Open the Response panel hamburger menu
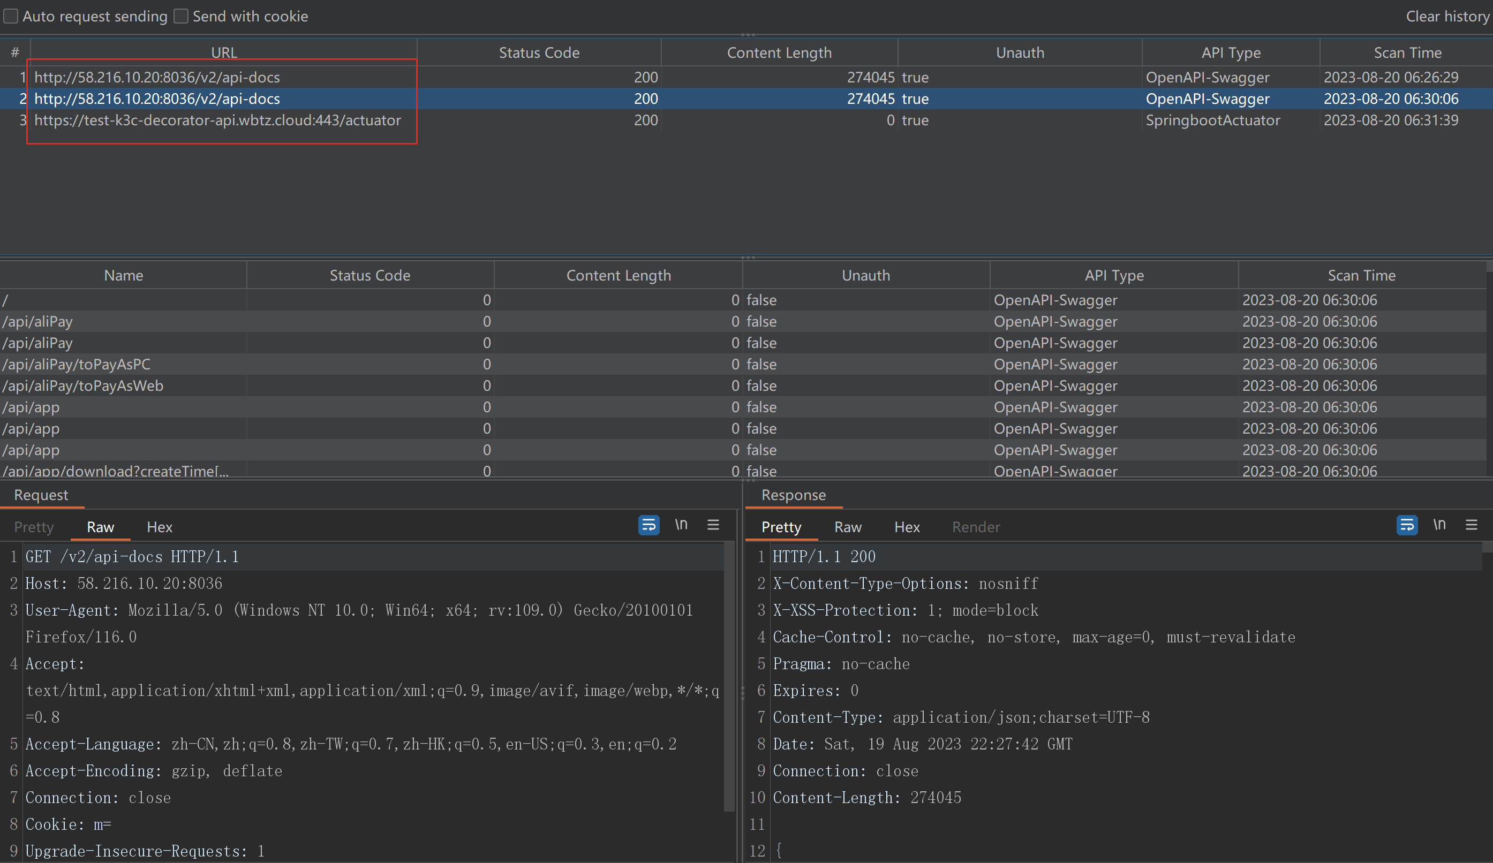Image resolution: width=1493 pixels, height=863 pixels. tap(1473, 525)
